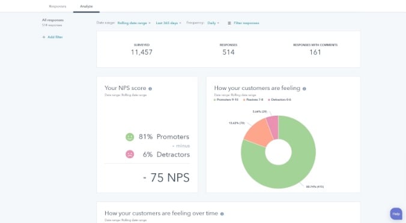Image resolution: width=406 pixels, height=223 pixels.
Task: Click the filter icon before Filter responses
Action: tap(229, 23)
